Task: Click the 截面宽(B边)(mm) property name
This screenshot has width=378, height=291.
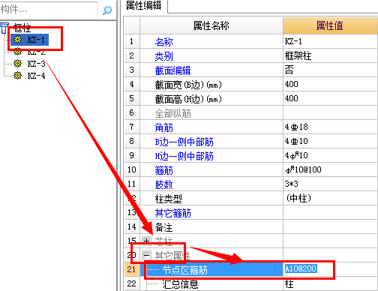Action: [188, 85]
